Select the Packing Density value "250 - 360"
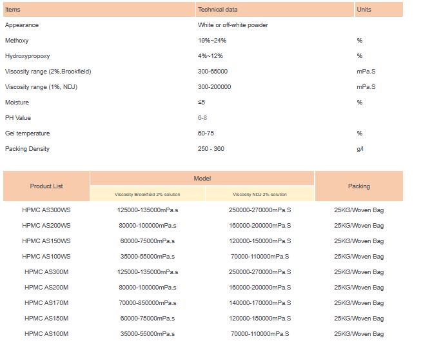This screenshot has width=421, height=345. tap(211, 149)
